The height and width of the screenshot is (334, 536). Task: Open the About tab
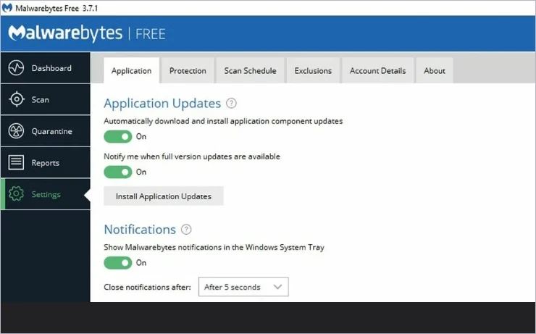[x=435, y=70]
